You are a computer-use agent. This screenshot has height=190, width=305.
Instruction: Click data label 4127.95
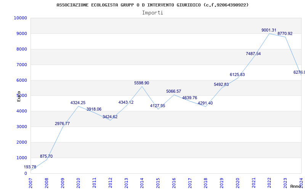157,106
